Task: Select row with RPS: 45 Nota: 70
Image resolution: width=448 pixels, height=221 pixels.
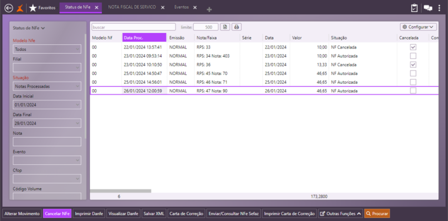Action: pyautogui.click(x=264, y=73)
